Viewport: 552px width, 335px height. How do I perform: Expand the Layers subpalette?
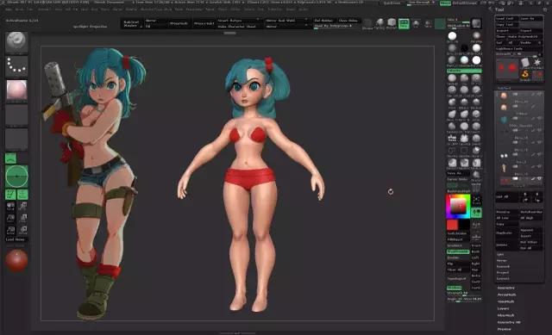(503, 308)
